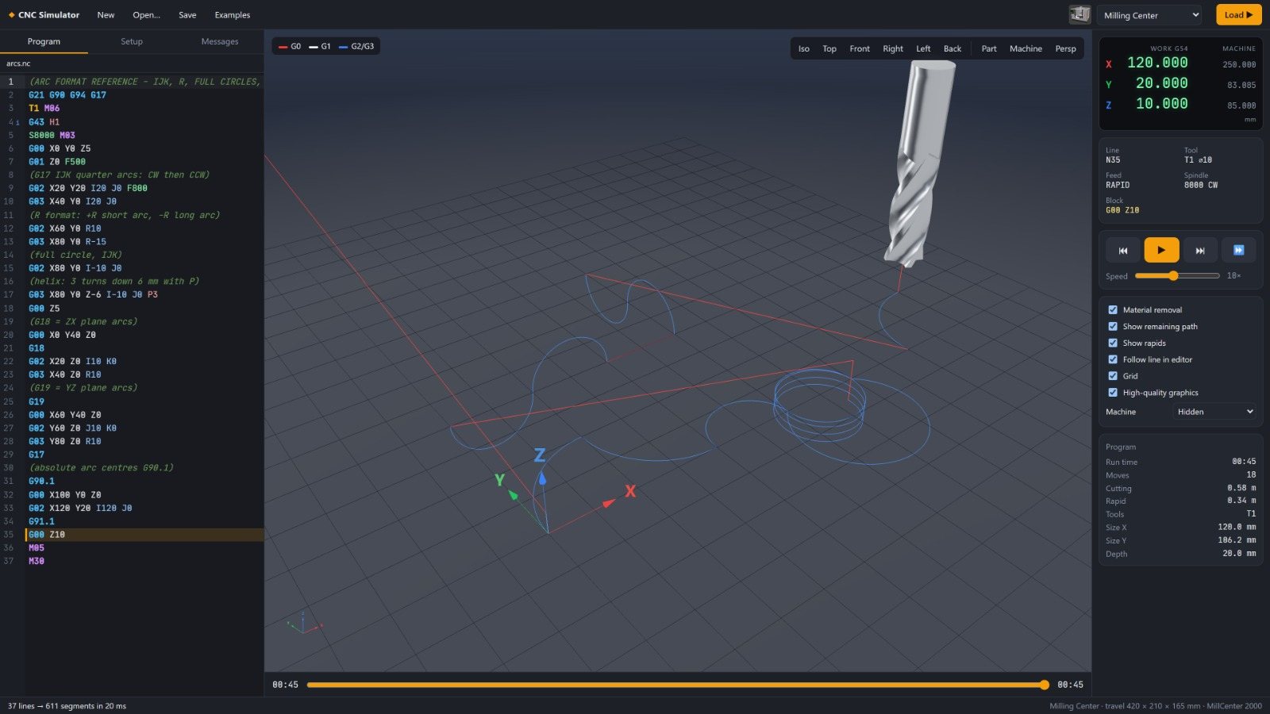Screen dimensions: 1270x714
Task: Toggle Persp projection mode
Action: (x=1066, y=48)
